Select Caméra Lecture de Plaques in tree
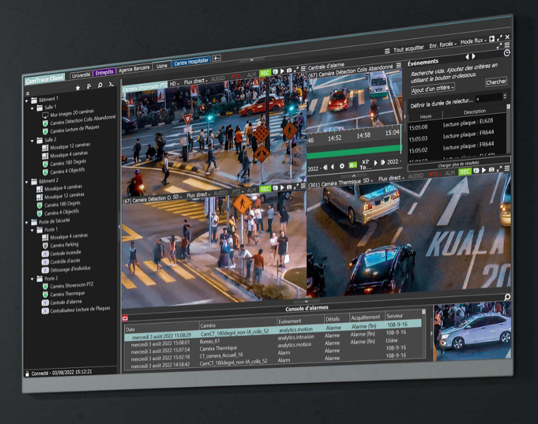538x424 pixels. [x=75, y=129]
